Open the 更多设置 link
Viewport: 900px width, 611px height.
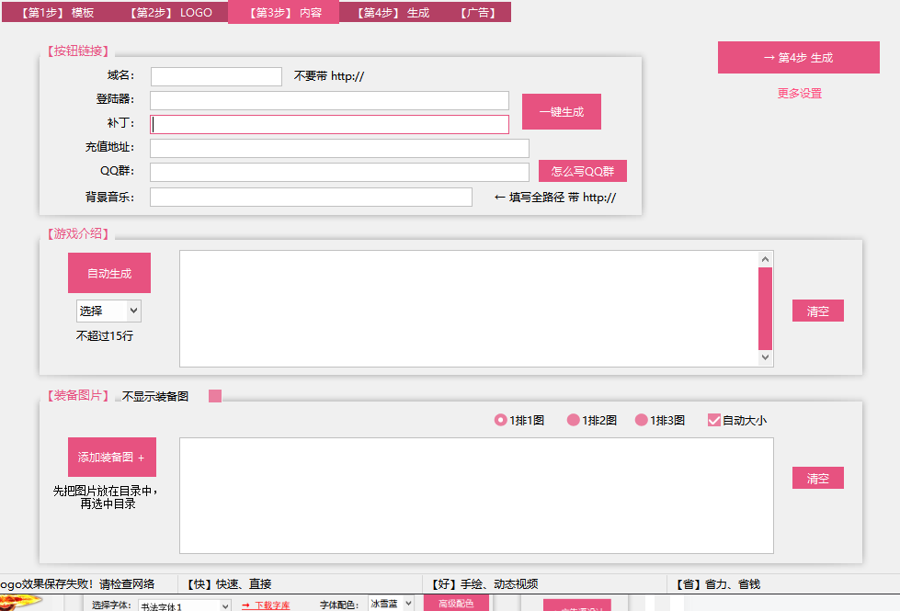coord(799,94)
